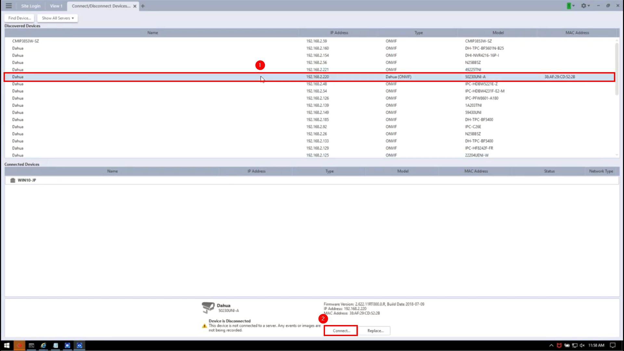The height and width of the screenshot is (351, 624).
Task: Open the blue eye taskbar application icon
Action: pyautogui.click(x=79, y=345)
